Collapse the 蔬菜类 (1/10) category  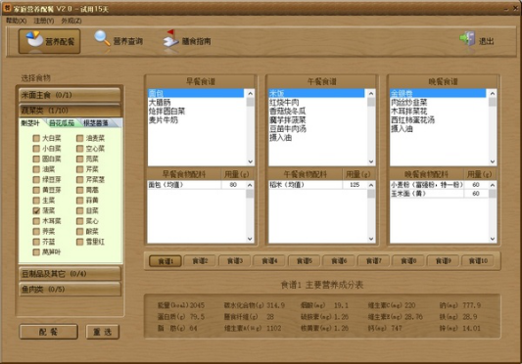tap(70, 111)
